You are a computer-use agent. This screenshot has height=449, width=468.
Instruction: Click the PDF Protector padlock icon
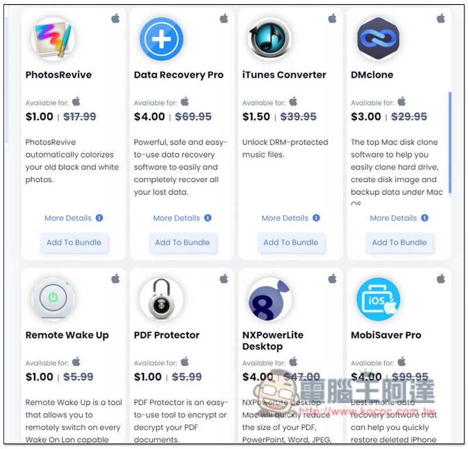(x=161, y=299)
